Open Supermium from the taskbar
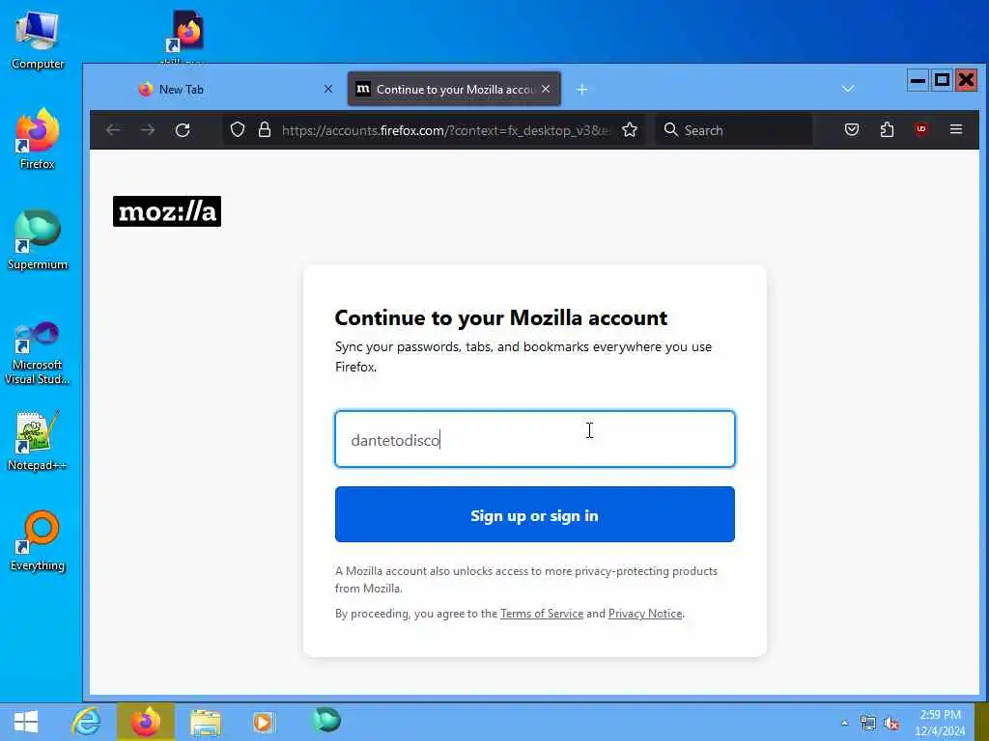The height and width of the screenshot is (741, 989). tap(326, 721)
